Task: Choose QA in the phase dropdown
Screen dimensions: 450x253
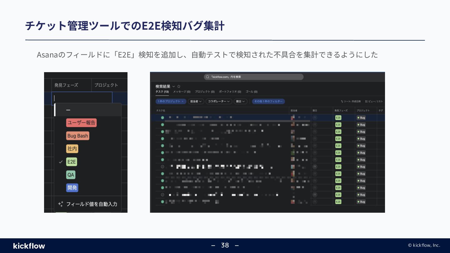Action: (x=71, y=175)
